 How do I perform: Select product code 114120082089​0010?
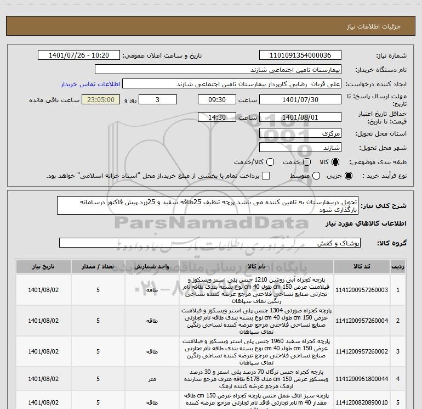362,402
